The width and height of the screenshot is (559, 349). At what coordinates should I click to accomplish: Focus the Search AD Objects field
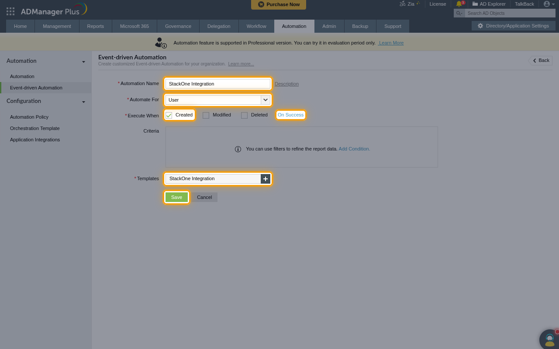click(x=510, y=13)
